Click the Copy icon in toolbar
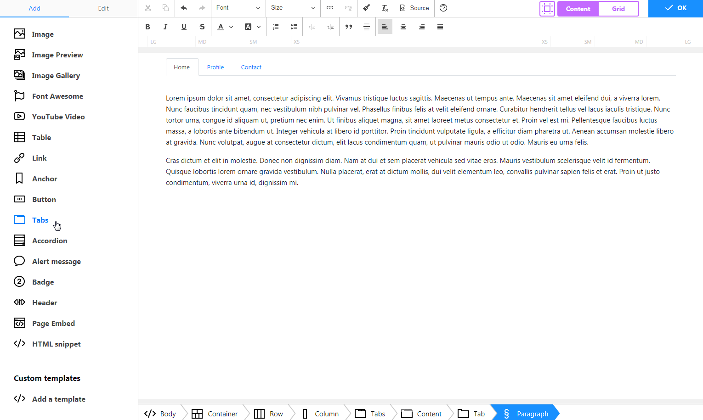The image size is (703, 420). click(x=165, y=8)
